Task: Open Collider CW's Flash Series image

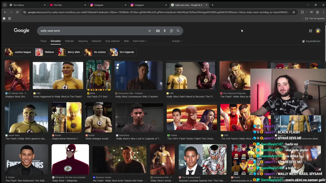Action: [192, 117]
